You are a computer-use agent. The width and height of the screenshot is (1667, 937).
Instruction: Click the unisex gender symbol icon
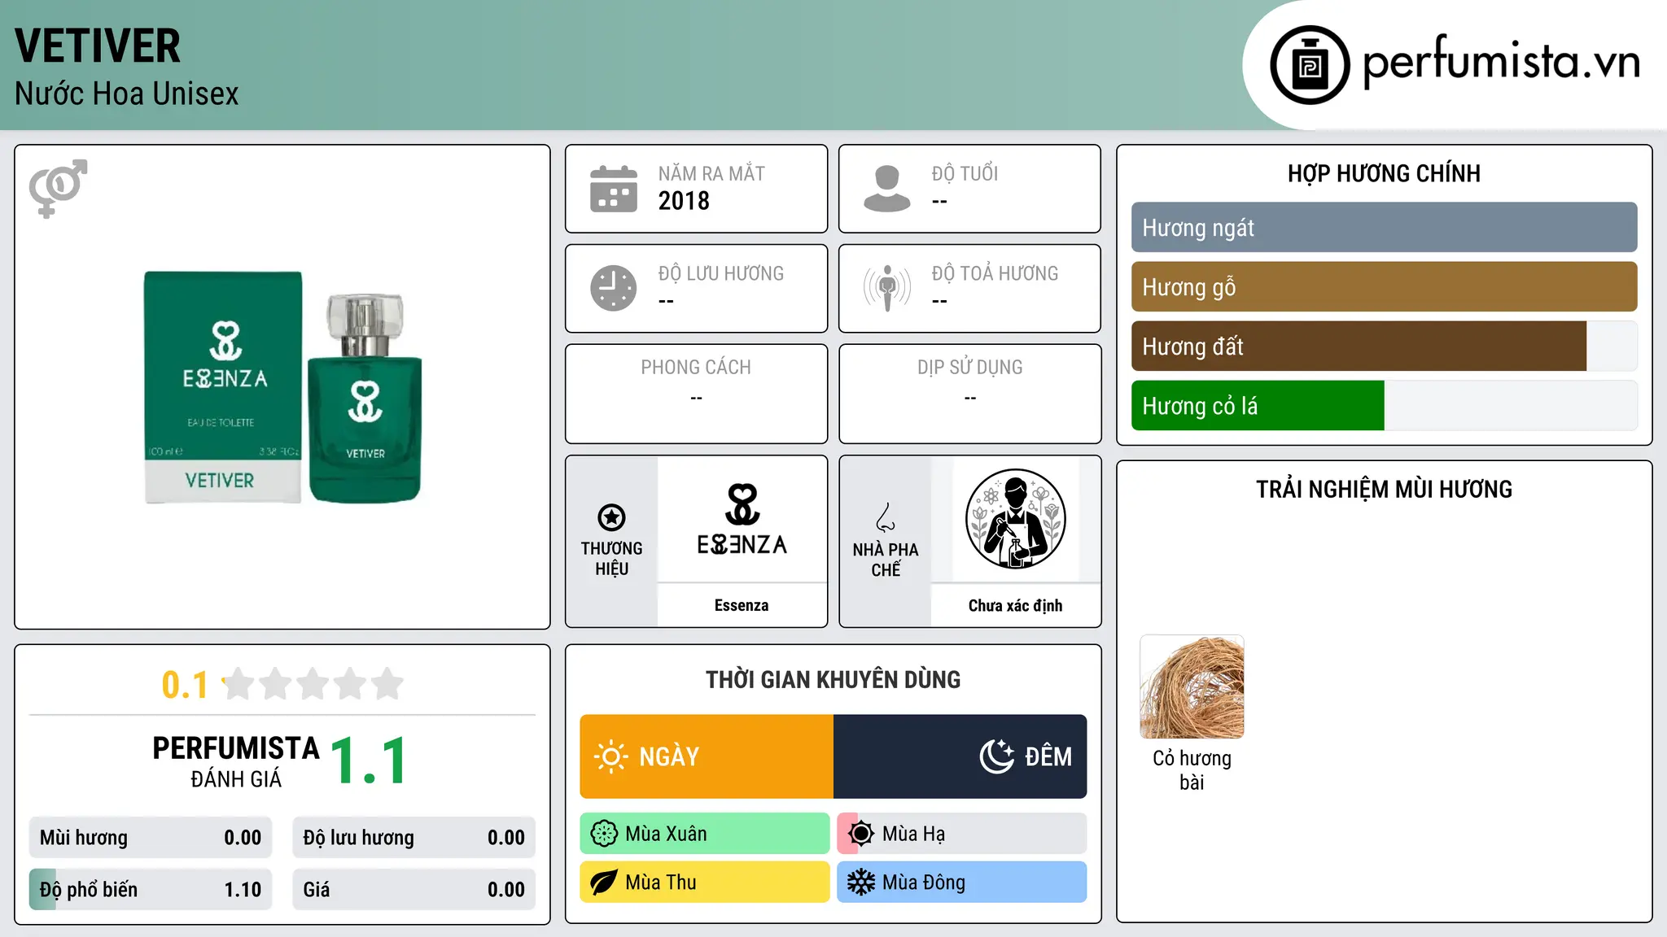pyautogui.click(x=58, y=189)
